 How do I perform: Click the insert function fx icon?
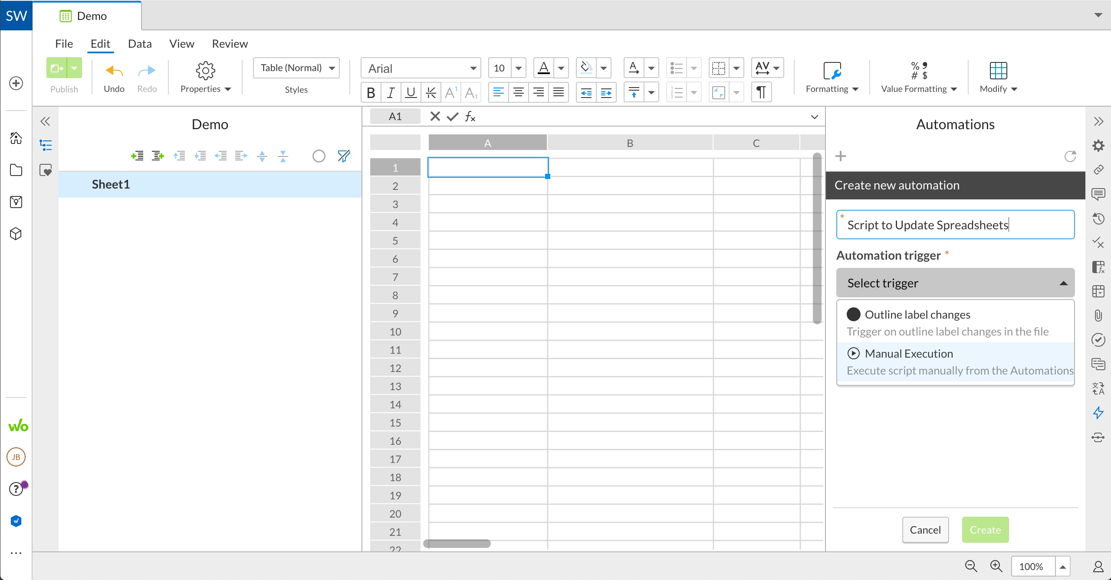[470, 116]
